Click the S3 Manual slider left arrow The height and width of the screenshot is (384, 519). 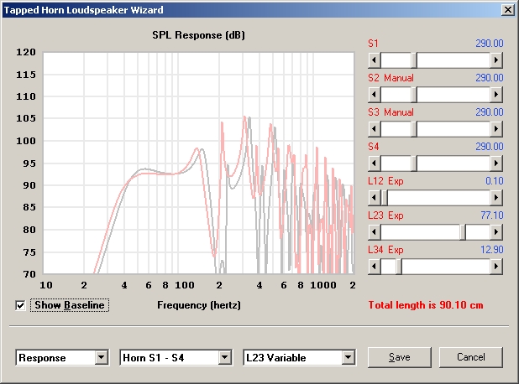coord(375,129)
